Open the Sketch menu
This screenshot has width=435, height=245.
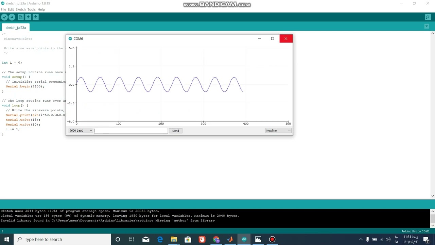click(21, 10)
